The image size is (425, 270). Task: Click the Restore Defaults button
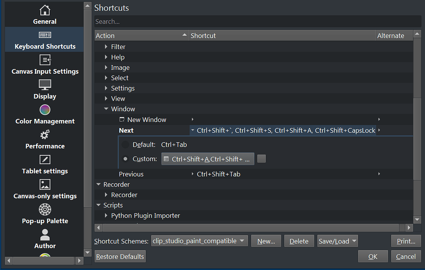point(120,257)
